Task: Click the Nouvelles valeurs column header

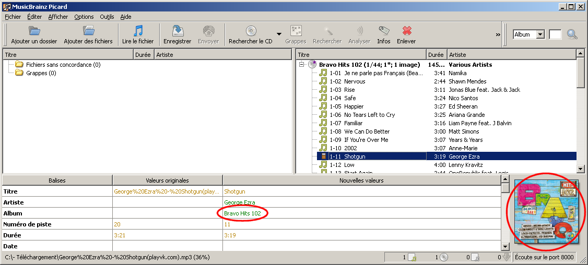Action: pos(361,180)
